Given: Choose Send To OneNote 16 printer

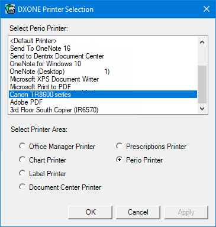Looking at the screenshot, I should [103, 48].
